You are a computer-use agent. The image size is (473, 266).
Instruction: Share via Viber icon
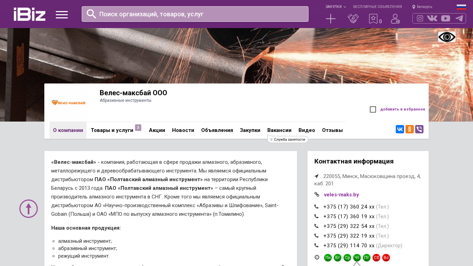pos(419,129)
